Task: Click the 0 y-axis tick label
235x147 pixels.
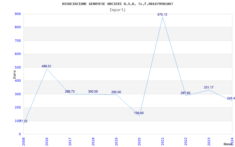Action: click(x=20, y=134)
